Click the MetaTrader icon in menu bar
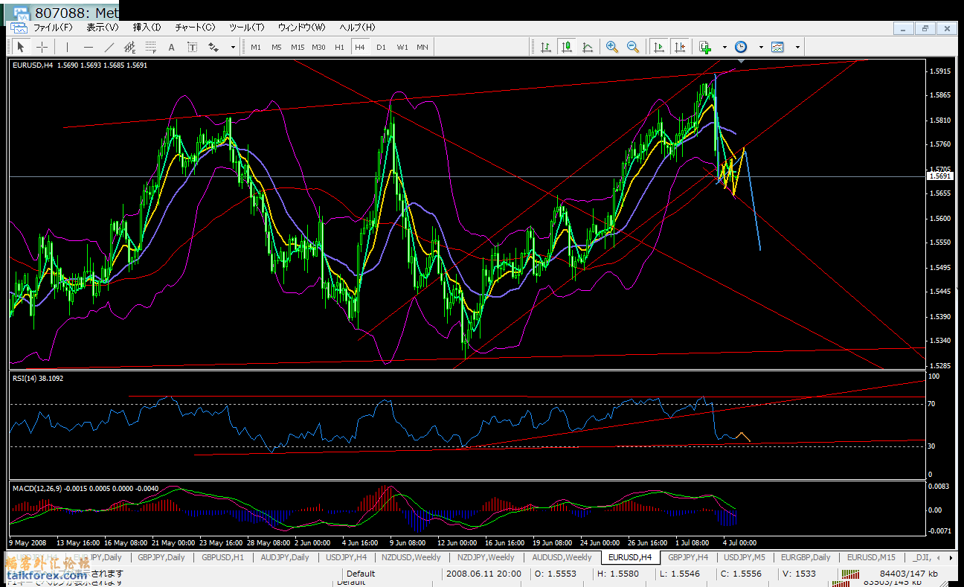The height and width of the screenshot is (587, 964). (x=18, y=28)
